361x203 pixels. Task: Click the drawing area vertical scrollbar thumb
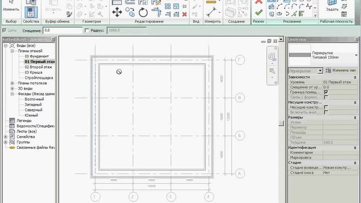coord(281,123)
